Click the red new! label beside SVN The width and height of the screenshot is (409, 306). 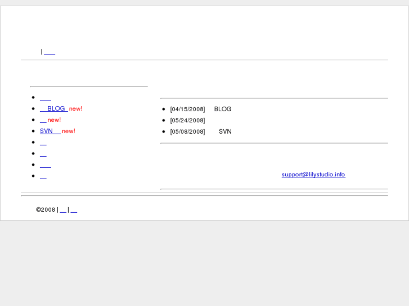69,131
